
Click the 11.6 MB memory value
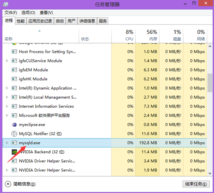pos(149,134)
